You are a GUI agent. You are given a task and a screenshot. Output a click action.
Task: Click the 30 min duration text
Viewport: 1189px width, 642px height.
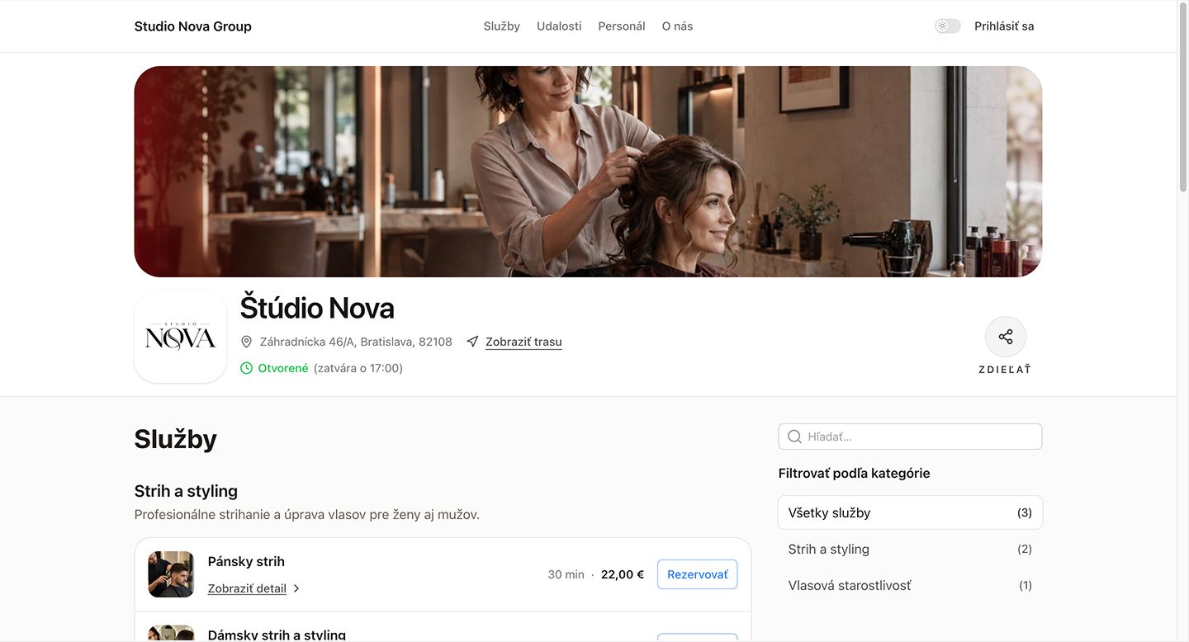pos(566,574)
